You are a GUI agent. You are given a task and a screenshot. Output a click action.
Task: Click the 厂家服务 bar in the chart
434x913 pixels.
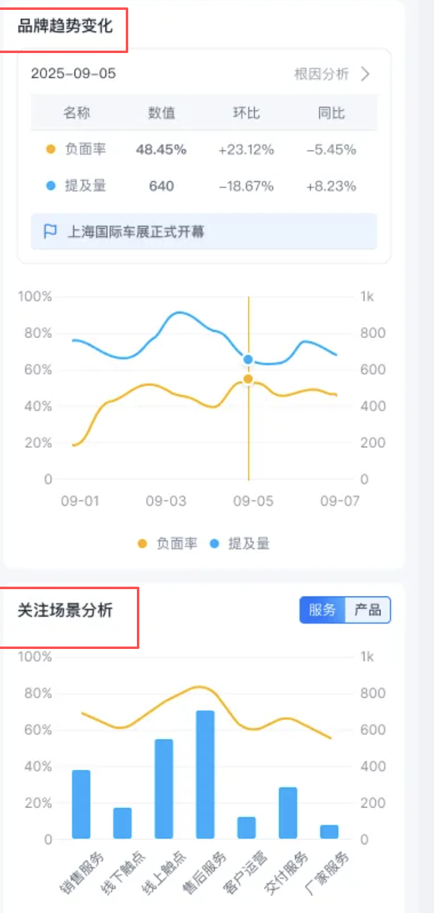pyautogui.click(x=329, y=832)
